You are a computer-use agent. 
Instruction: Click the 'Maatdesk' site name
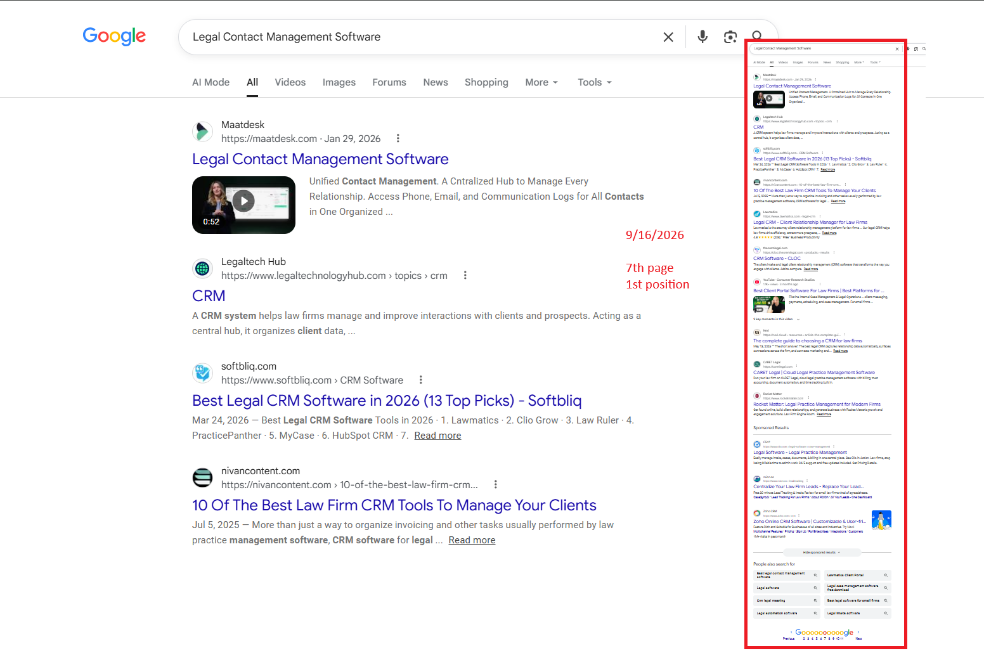(x=243, y=125)
